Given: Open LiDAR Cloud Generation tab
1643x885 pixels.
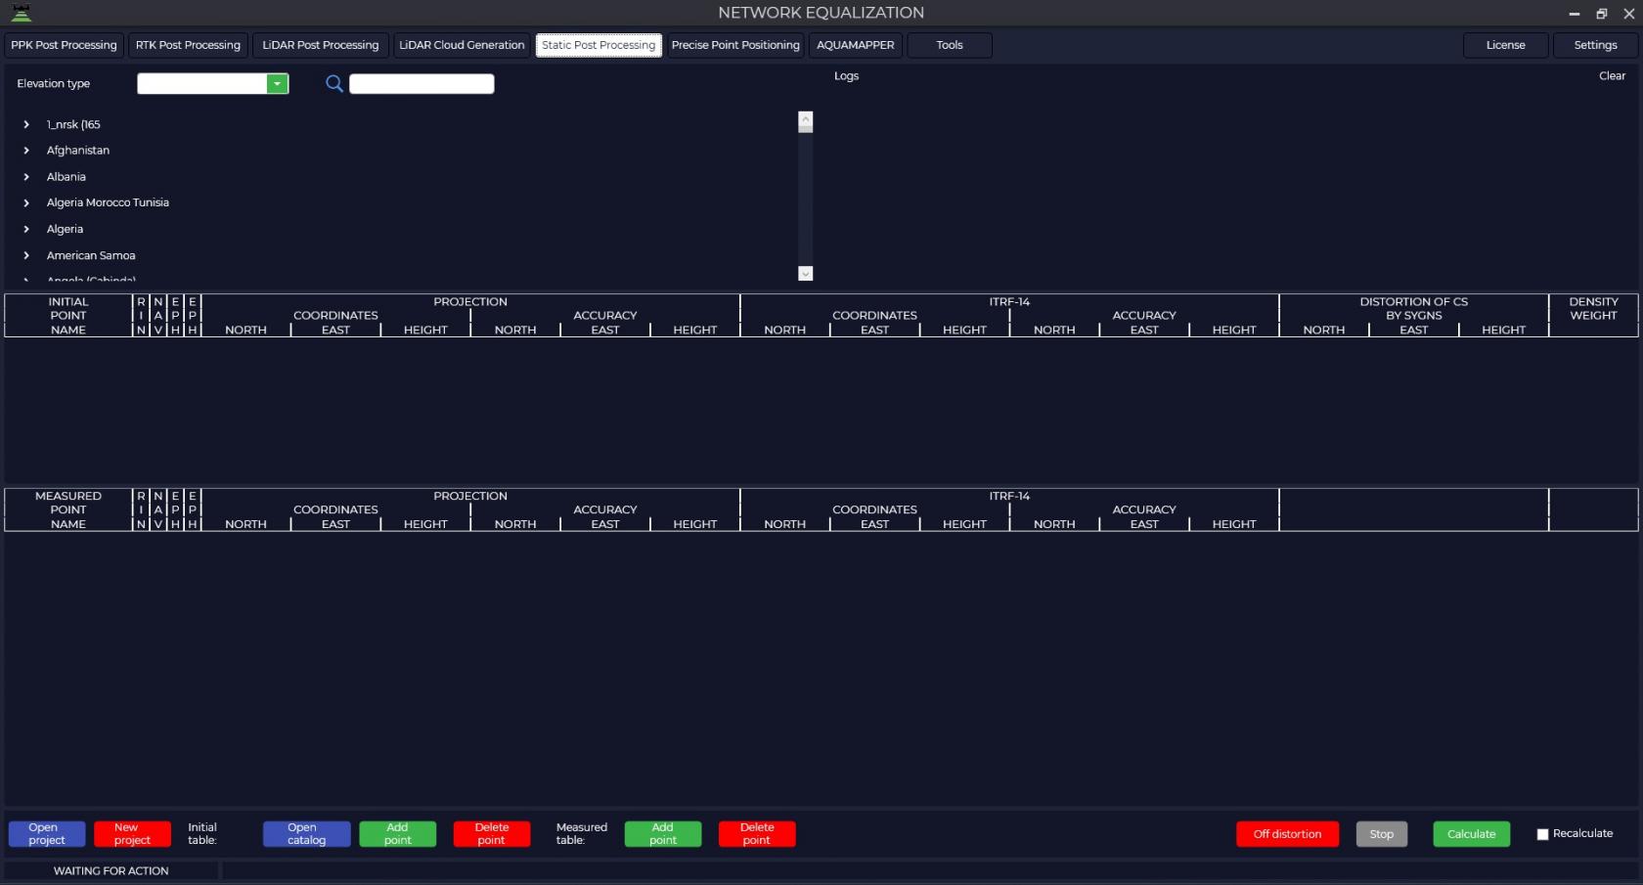Looking at the screenshot, I should pyautogui.click(x=462, y=45).
